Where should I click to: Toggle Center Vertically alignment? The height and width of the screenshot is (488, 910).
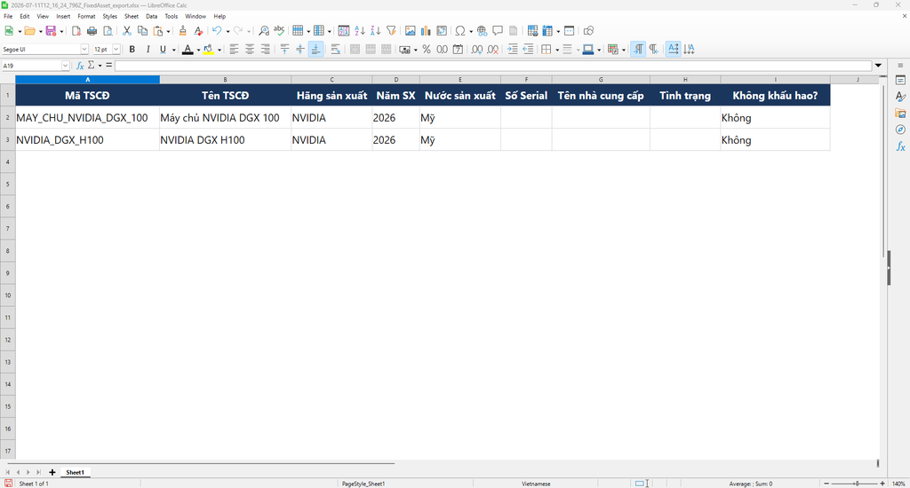tap(300, 50)
